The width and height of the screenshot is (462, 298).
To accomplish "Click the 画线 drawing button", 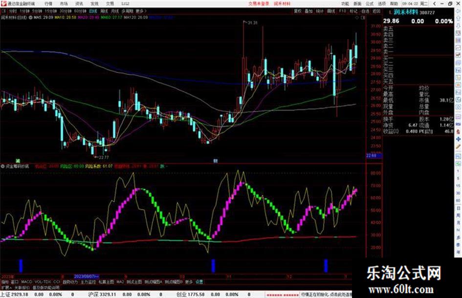I will tap(331, 11).
